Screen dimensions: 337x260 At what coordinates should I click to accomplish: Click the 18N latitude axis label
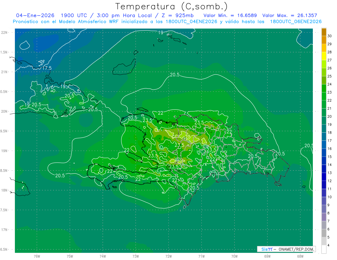pyautogui.click(x=4, y=190)
